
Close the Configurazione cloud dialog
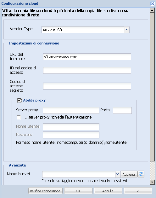point(153,3)
